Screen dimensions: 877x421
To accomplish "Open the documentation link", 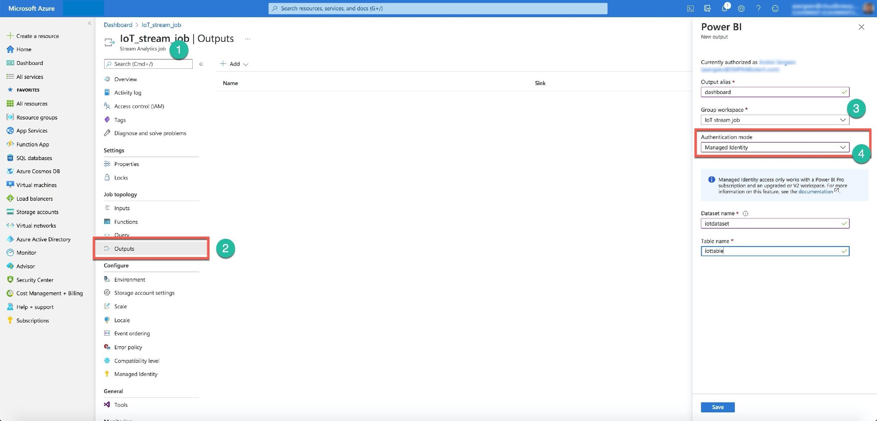I will point(815,191).
